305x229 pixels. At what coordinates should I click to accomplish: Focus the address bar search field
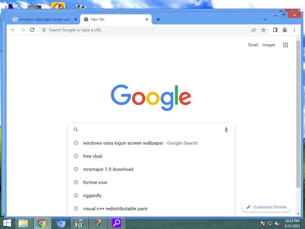(x=144, y=30)
